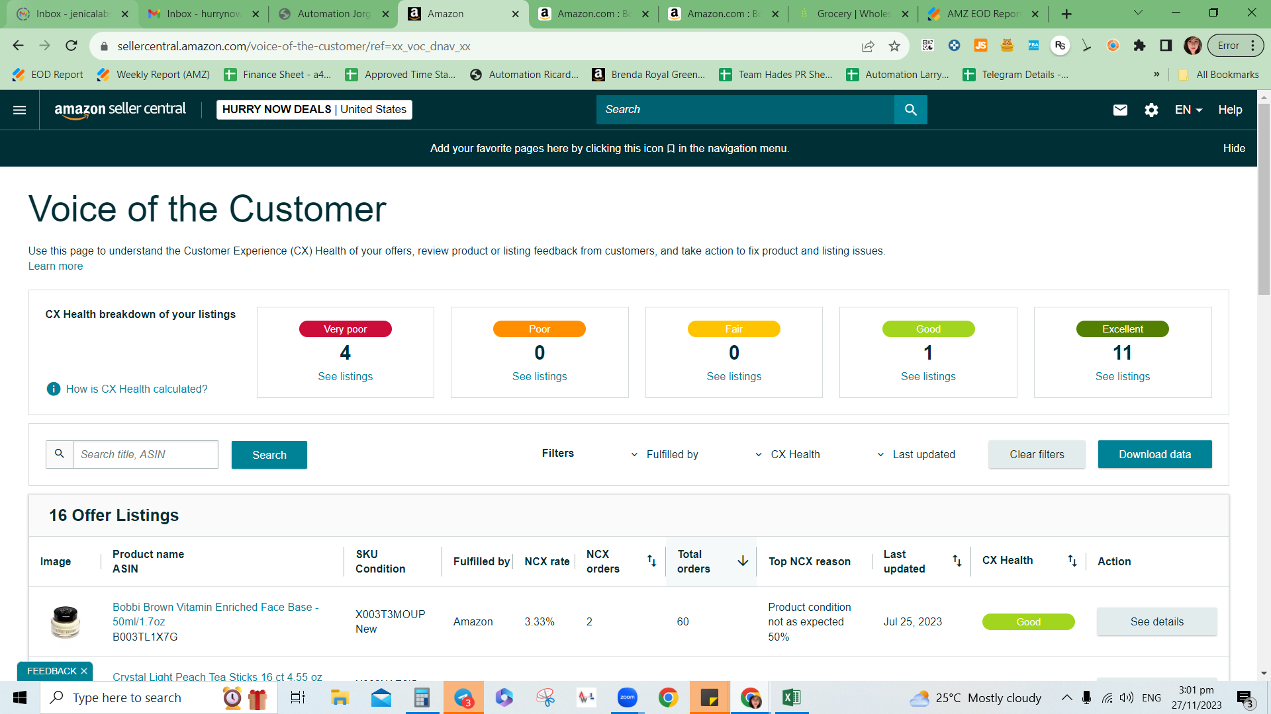Open the messages envelope icon
The image size is (1271, 714).
1120,110
